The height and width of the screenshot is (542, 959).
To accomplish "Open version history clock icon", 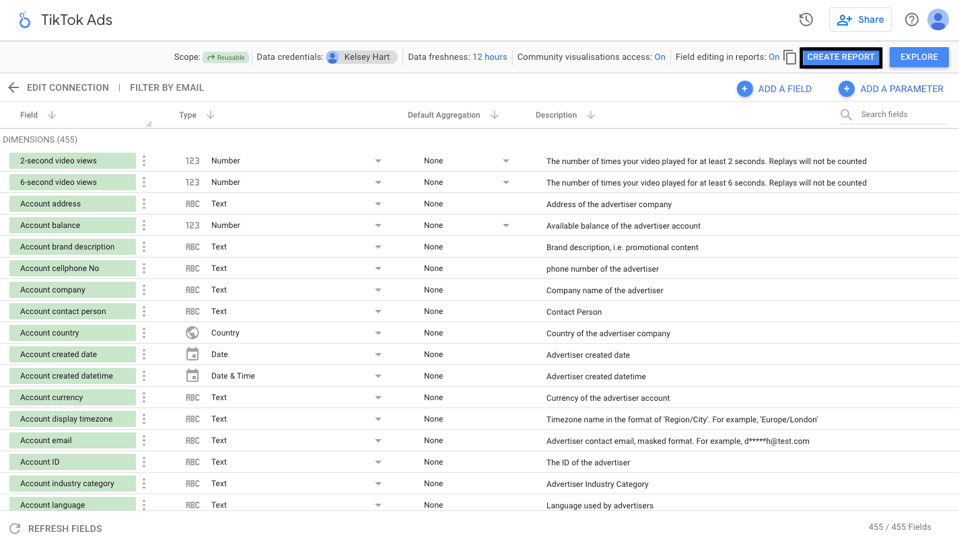I will (806, 20).
